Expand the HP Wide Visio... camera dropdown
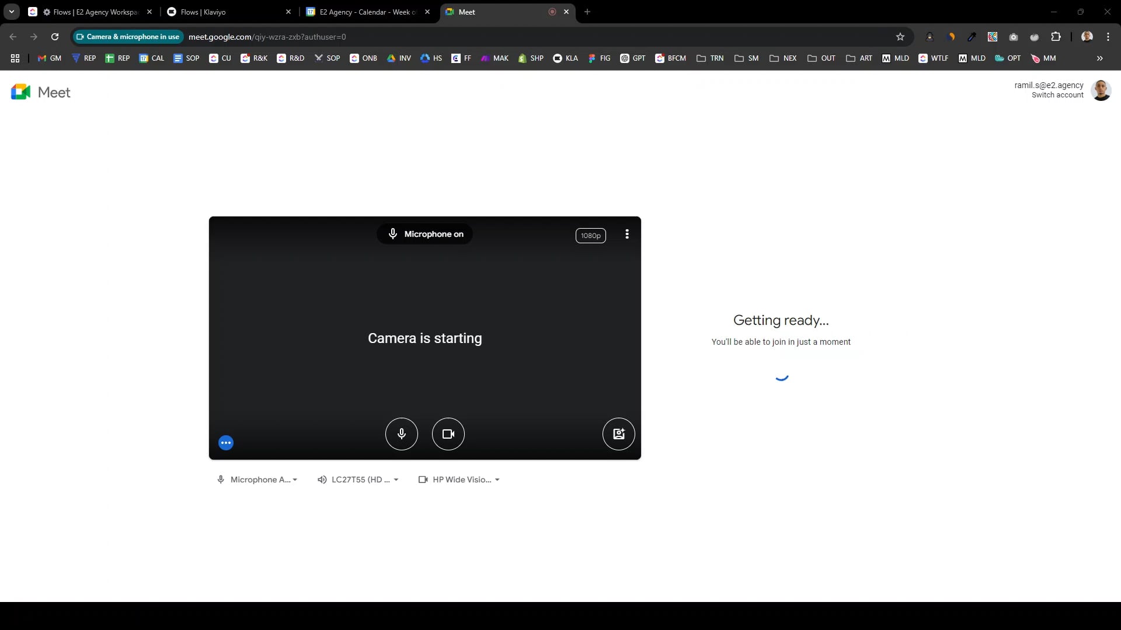1121x630 pixels. pyautogui.click(x=497, y=480)
